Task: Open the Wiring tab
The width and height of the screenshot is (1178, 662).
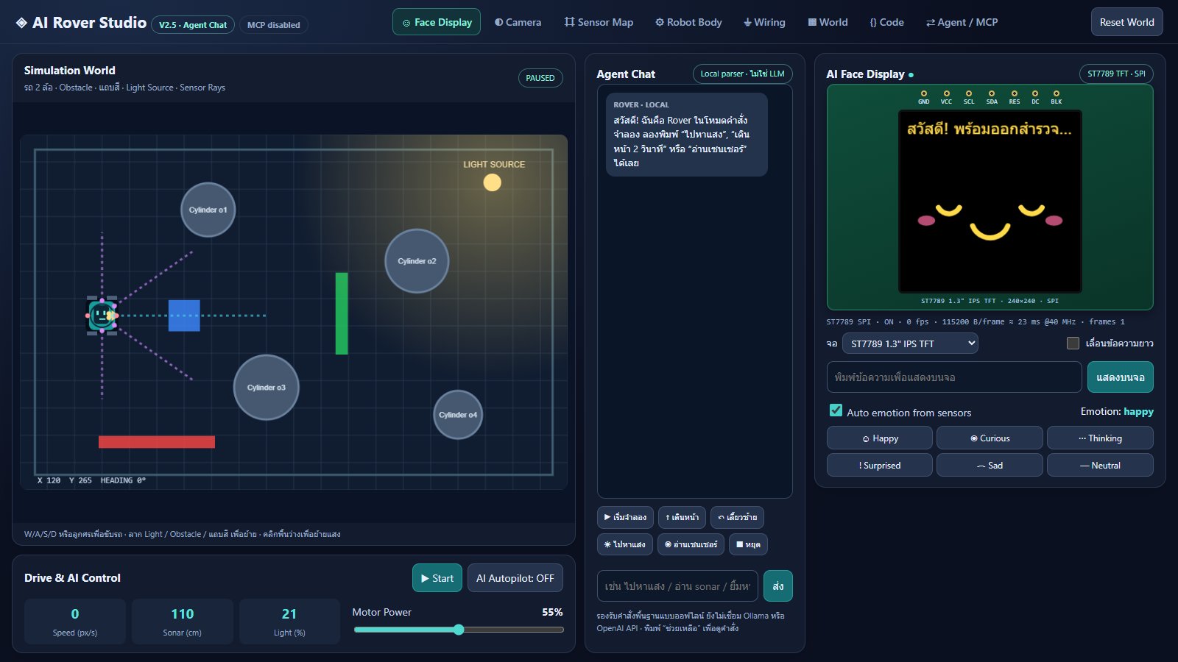Action: 764,22
